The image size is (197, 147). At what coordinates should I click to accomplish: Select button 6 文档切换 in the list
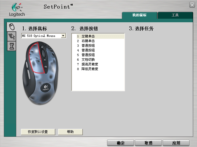[x=100, y=59]
